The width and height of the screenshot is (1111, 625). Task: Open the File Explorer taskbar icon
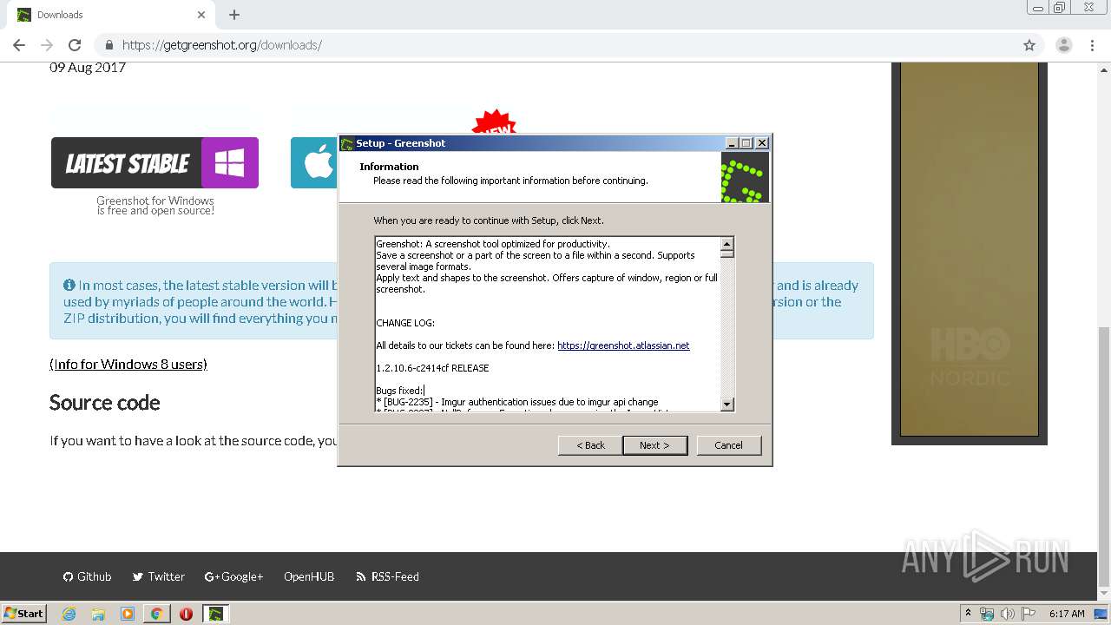pos(98,614)
